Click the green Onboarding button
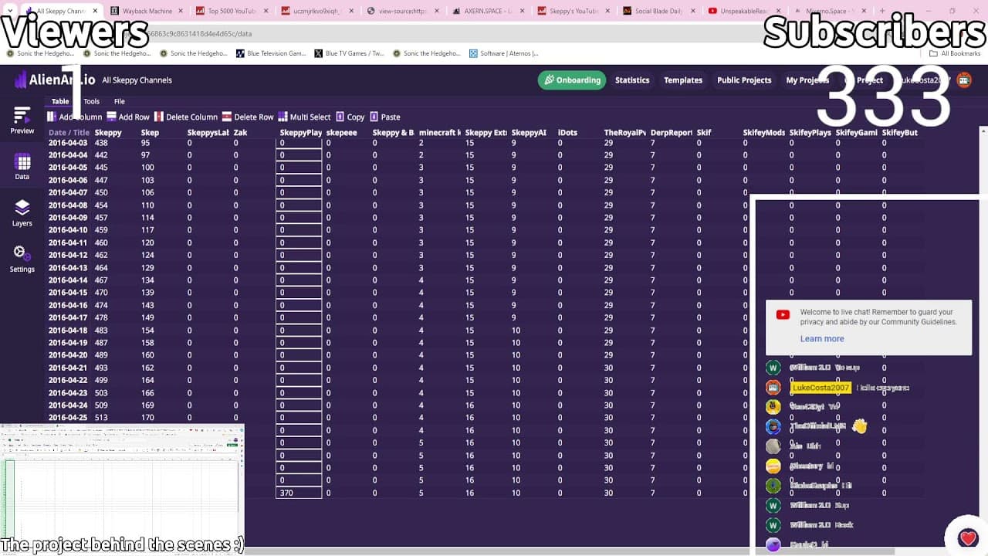This screenshot has width=988, height=556. click(572, 80)
